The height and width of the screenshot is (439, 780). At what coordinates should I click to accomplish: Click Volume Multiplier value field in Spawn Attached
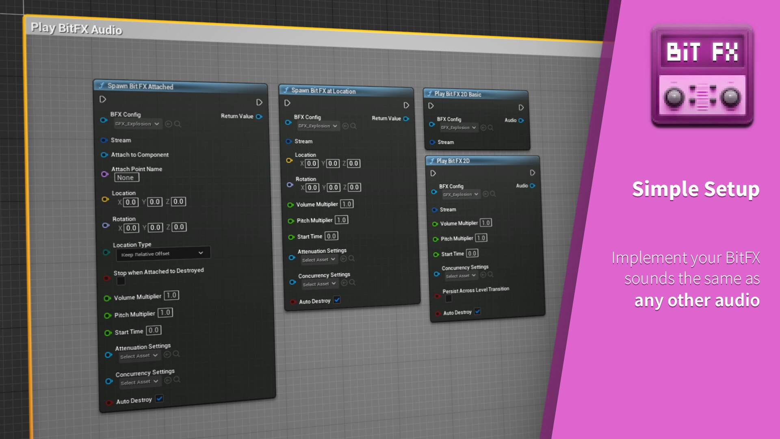click(x=171, y=296)
